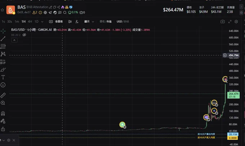This screenshot has width=245, height=146.
Task: Expand the chart to fullscreen
Action: click(x=230, y=22)
